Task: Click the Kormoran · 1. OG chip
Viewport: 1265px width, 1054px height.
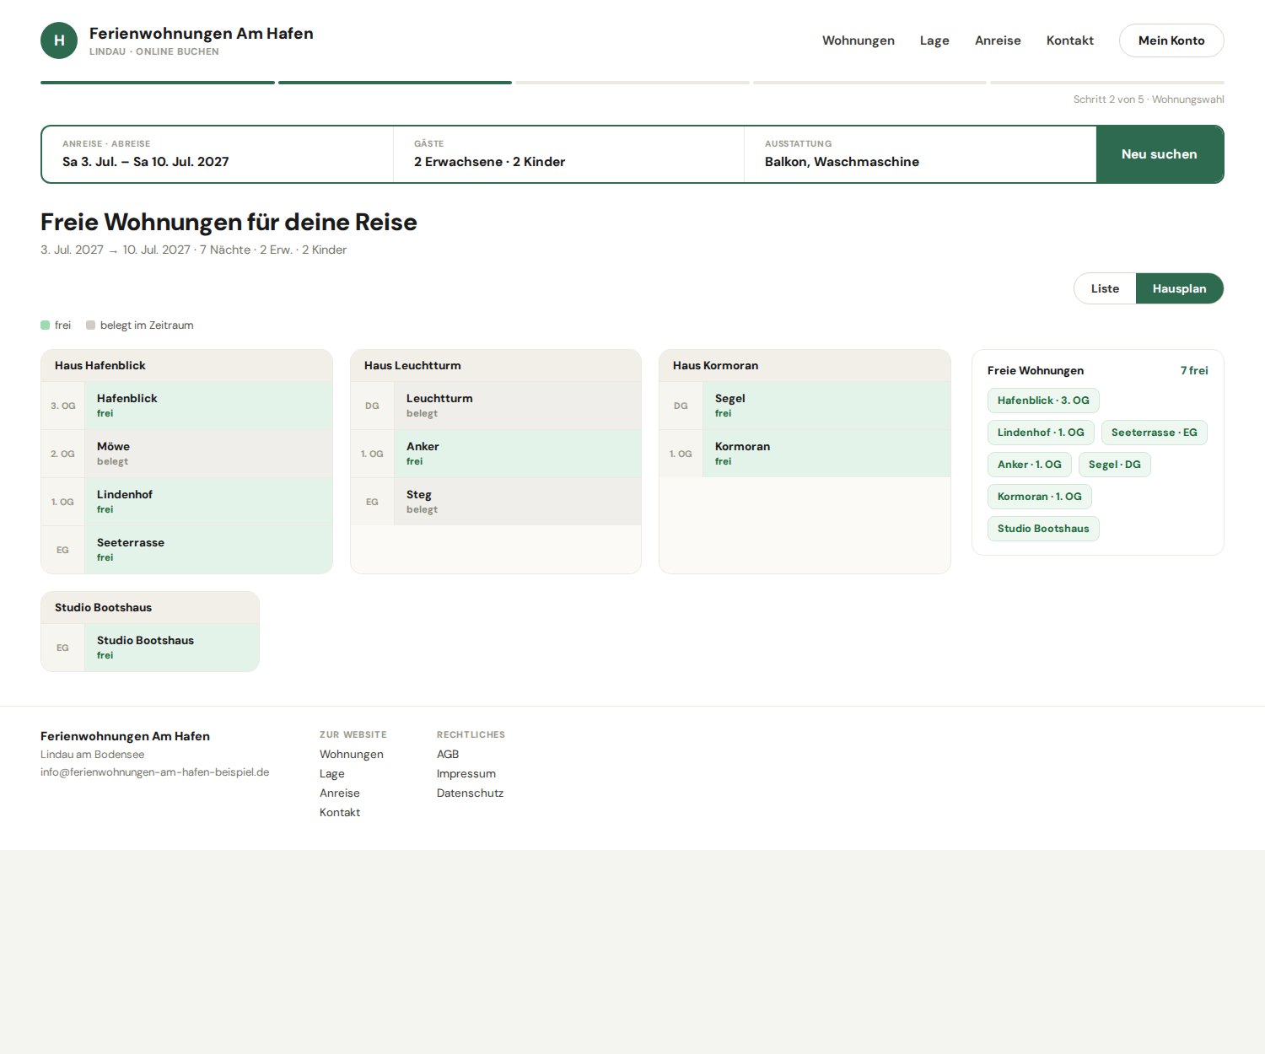Action: tap(1040, 497)
